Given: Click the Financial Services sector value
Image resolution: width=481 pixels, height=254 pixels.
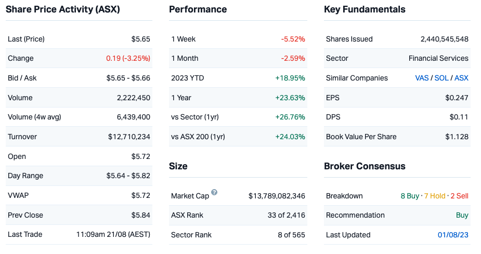Looking at the screenshot, I should coord(438,58).
